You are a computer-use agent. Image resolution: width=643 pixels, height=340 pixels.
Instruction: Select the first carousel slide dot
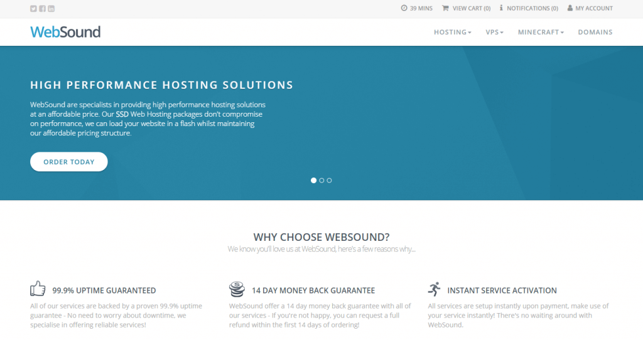(x=314, y=180)
